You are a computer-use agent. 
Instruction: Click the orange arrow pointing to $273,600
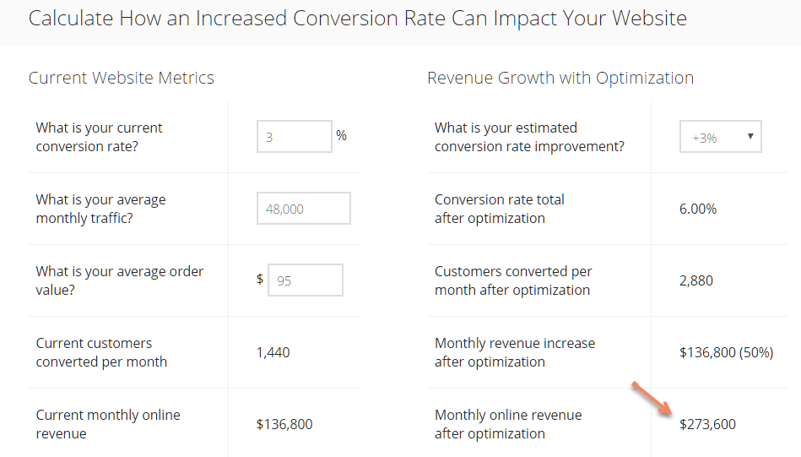(x=652, y=398)
